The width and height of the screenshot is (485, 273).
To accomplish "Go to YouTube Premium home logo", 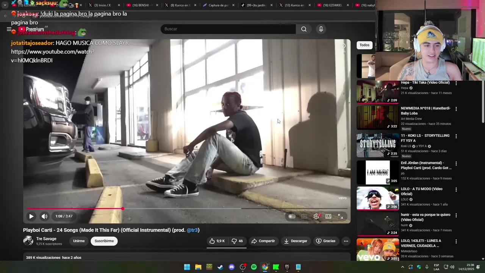I will coord(31,29).
